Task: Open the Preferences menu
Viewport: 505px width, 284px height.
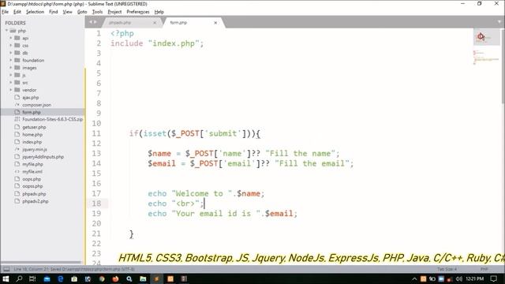Action: point(138,12)
